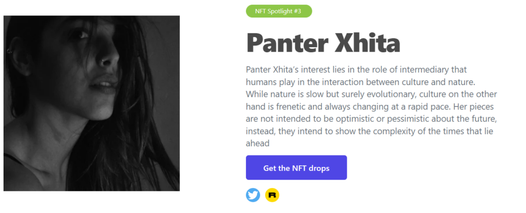Image resolution: width=526 pixels, height=213 pixels.
Task: Click the woman's nose ring in the photo
Action: point(102,60)
